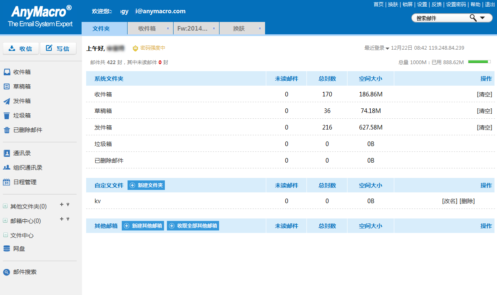Open 已删除邮件 via its trash can icon
This screenshot has height=295, width=497.
(x=7, y=130)
